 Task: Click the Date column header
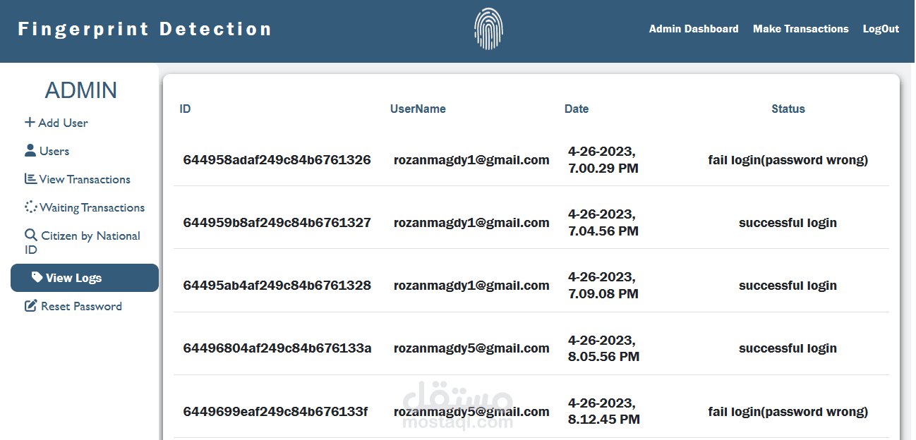(576, 109)
